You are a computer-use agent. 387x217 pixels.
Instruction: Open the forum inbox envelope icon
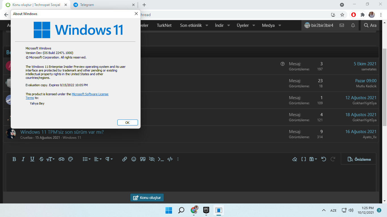click(342, 25)
